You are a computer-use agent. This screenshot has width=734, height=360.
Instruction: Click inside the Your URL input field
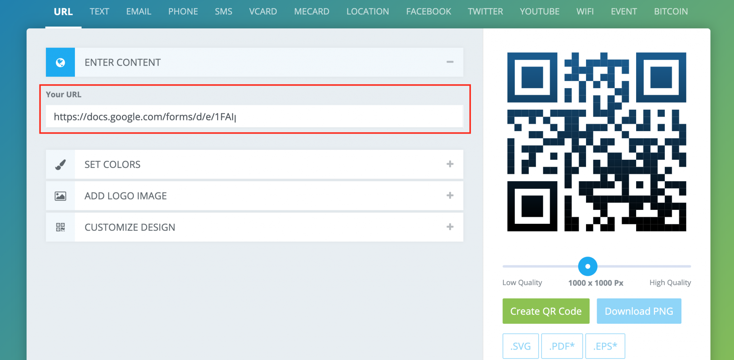tap(254, 116)
